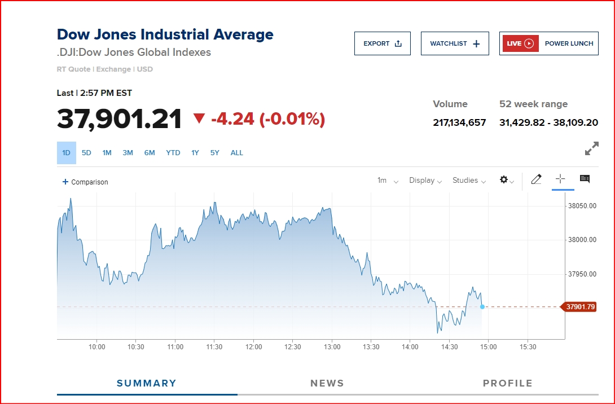This screenshot has height=404, width=615.
Task: Click the Export button
Action: (x=382, y=43)
